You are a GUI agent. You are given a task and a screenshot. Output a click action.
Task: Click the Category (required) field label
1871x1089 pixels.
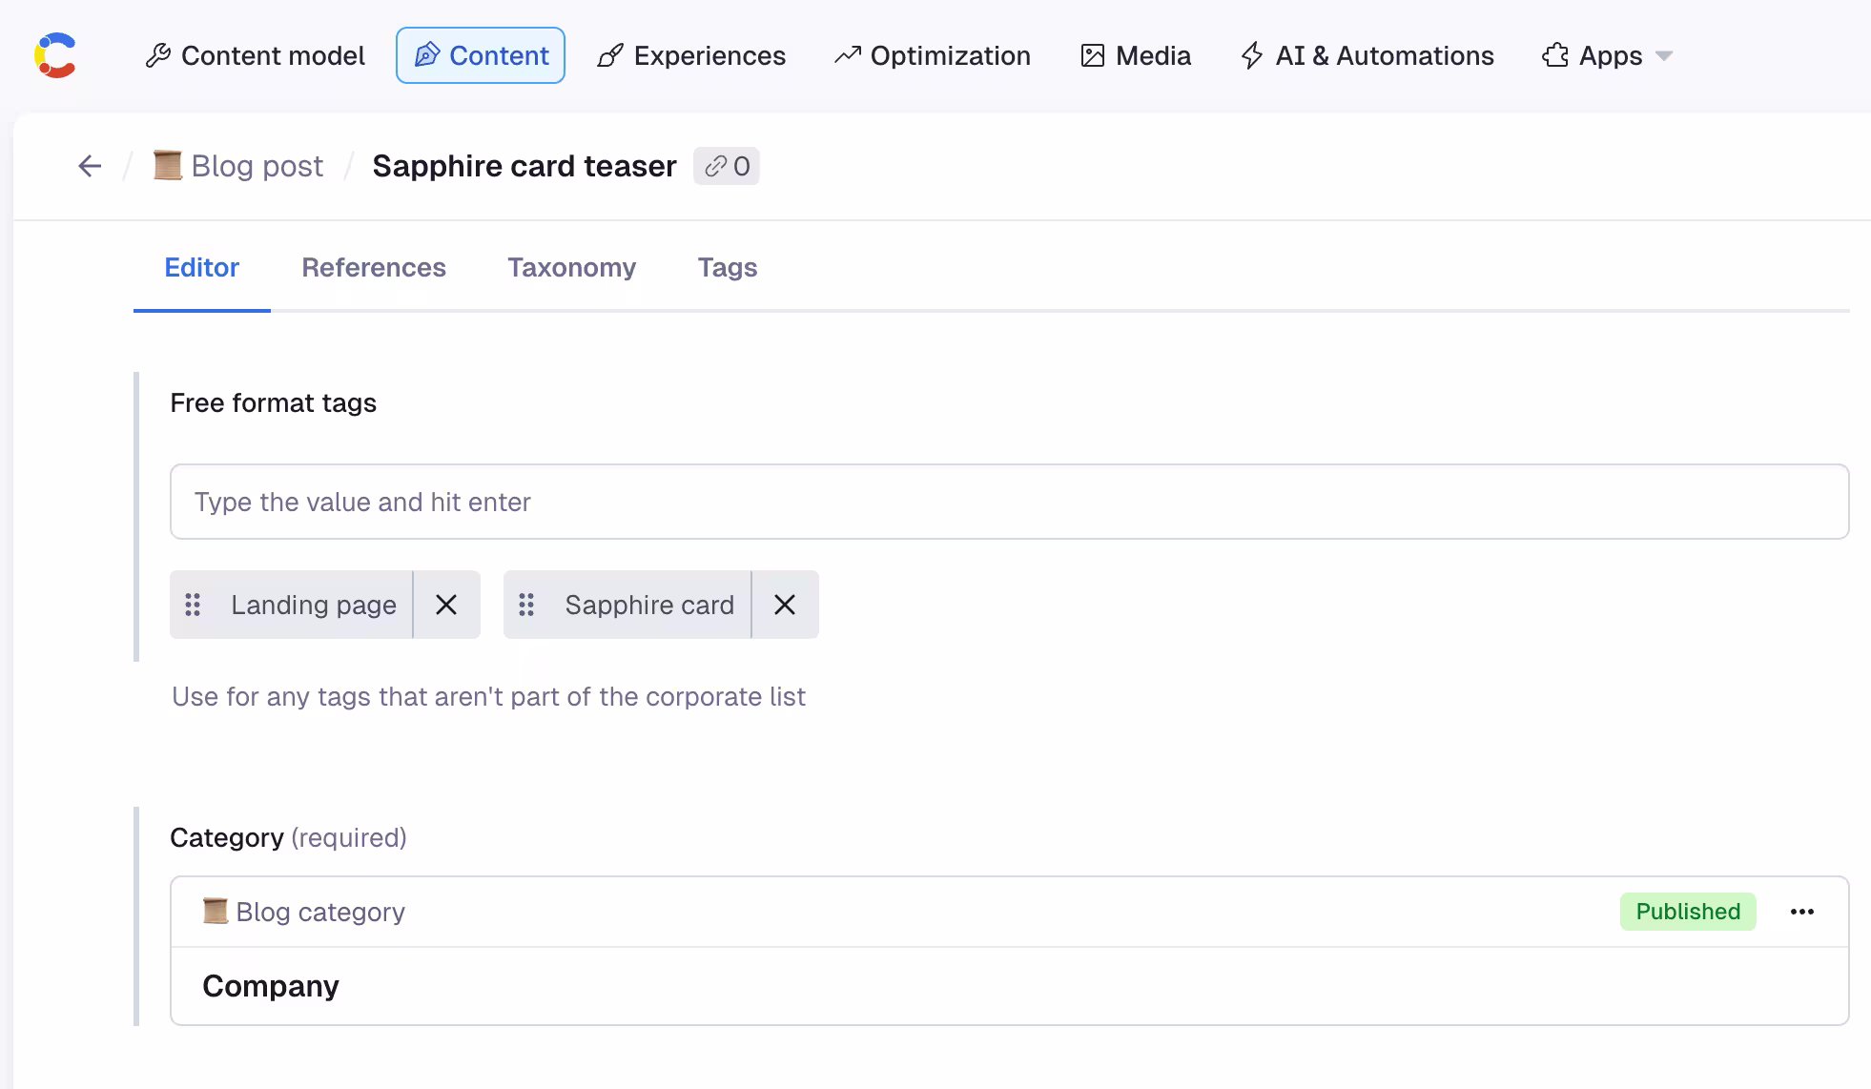click(288, 838)
